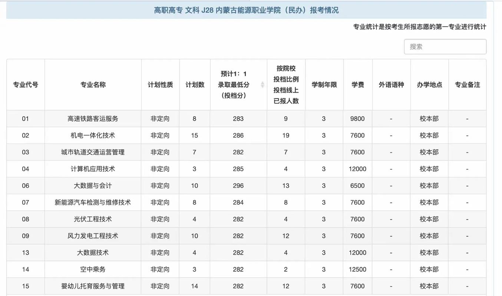
Task: Sort by the 预计1:1录取最低分 column arrows
Action: (262, 85)
